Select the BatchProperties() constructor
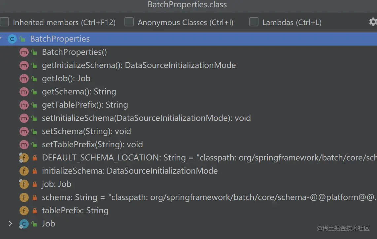The width and height of the screenshot is (377, 239). (74, 52)
